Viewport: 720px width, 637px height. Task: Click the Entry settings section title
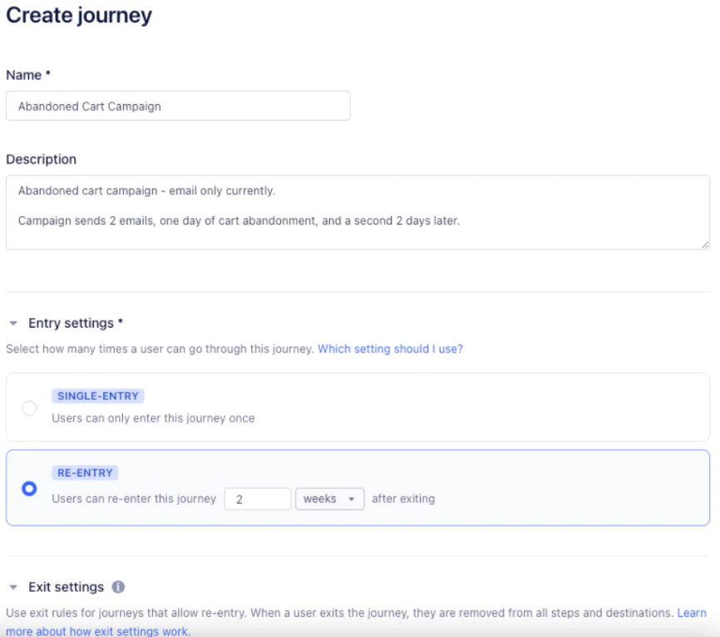tap(75, 323)
